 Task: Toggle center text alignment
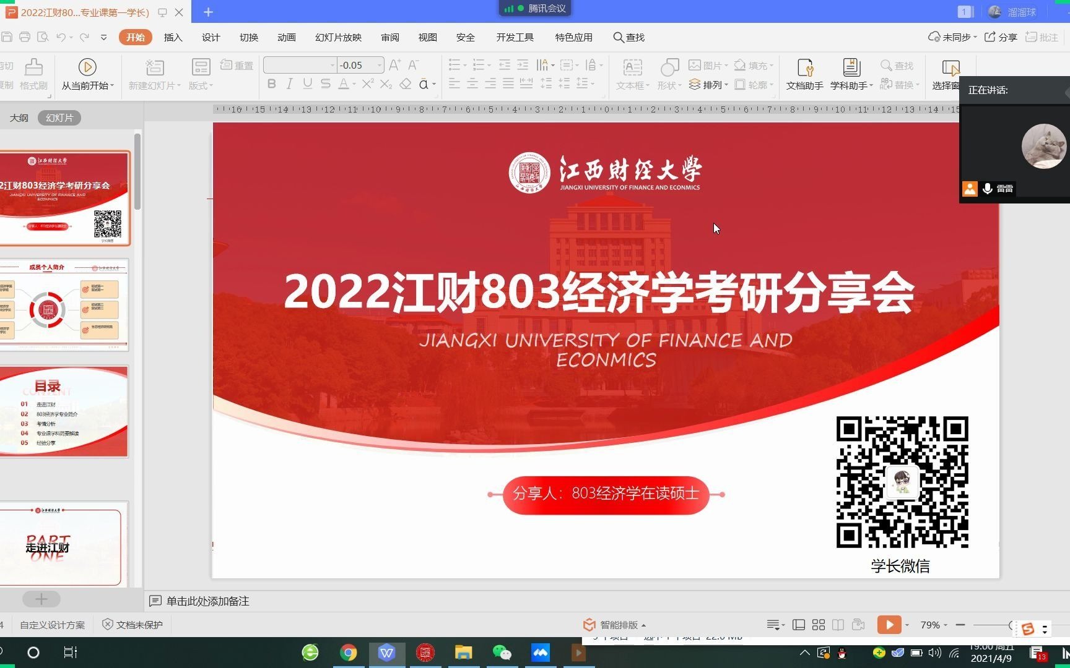click(x=472, y=83)
